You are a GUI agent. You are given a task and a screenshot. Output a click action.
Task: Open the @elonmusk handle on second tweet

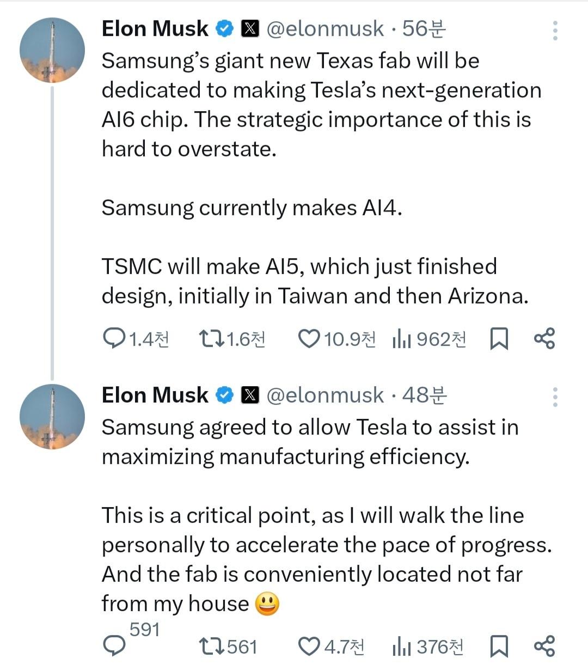pos(324,395)
